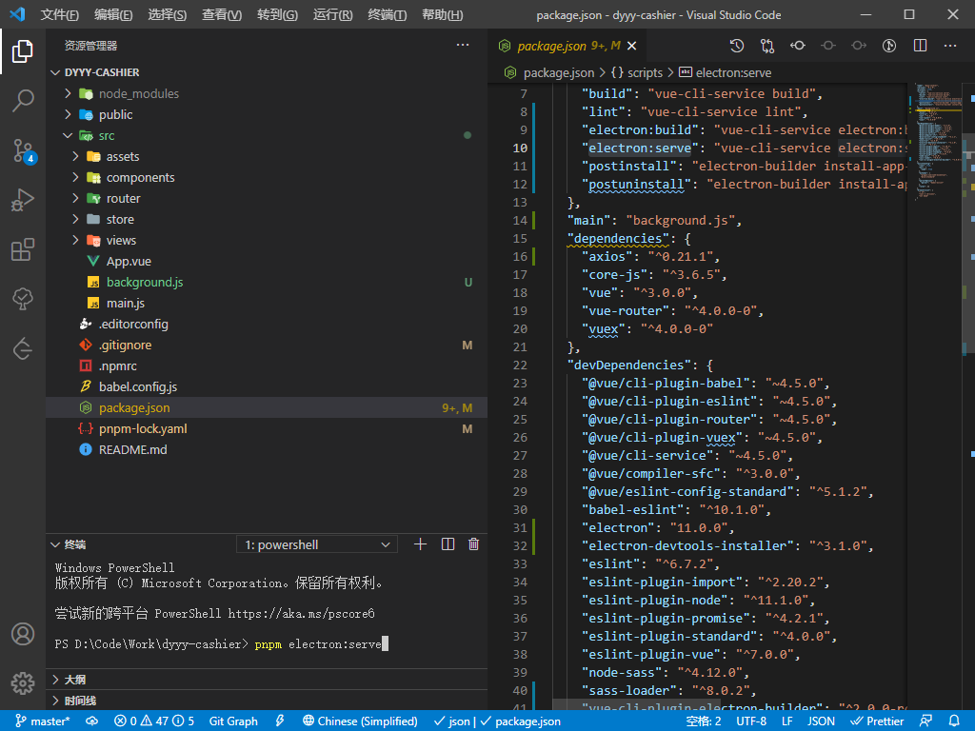This screenshot has width=975, height=731.
Task: Open the 终端(T) menu
Action: click(x=387, y=15)
